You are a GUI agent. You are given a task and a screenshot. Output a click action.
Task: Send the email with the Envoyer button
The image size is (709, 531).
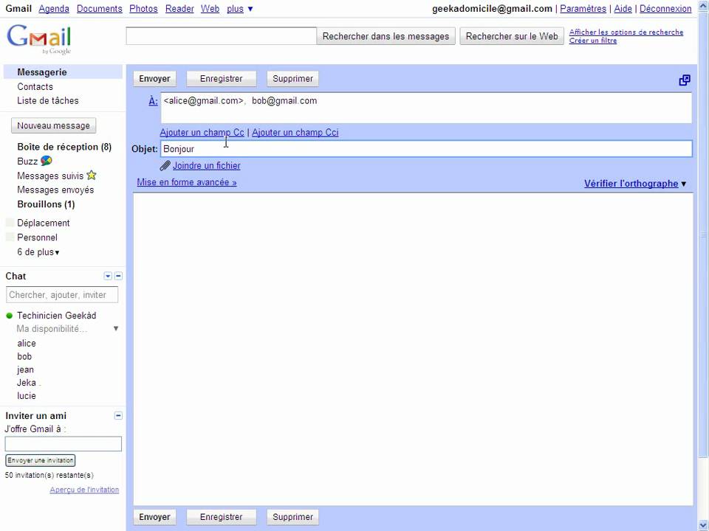(x=154, y=78)
